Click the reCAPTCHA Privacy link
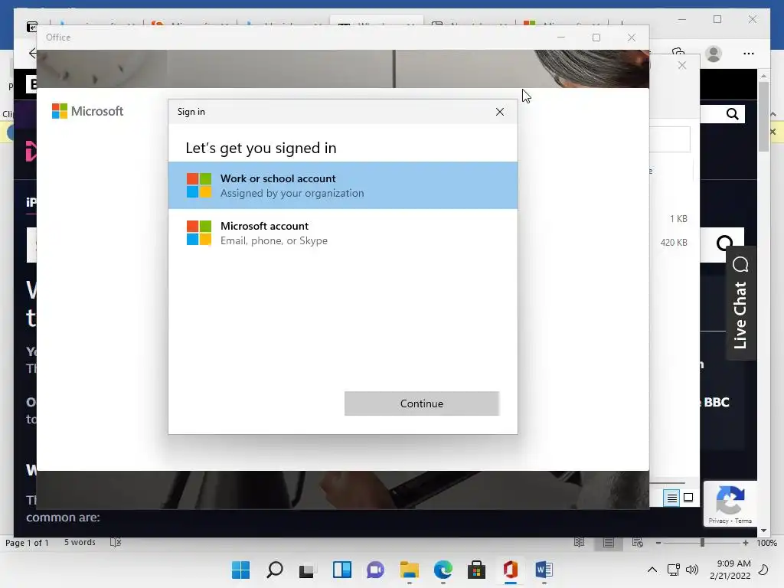The width and height of the screenshot is (784, 588). point(718,521)
